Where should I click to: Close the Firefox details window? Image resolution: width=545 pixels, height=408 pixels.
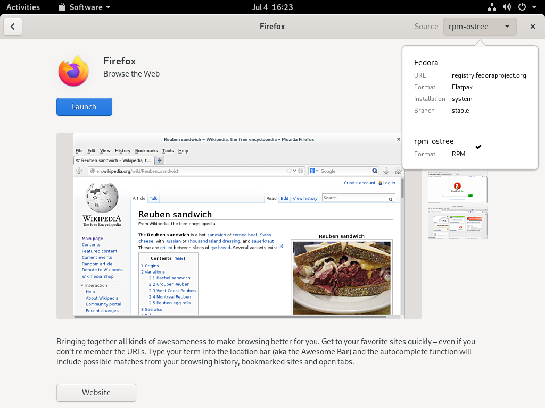[532, 27]
